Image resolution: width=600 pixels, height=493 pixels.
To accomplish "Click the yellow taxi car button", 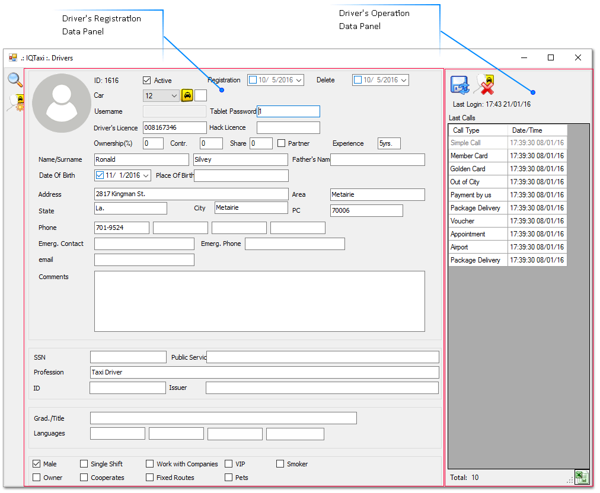I will [187, 95].
